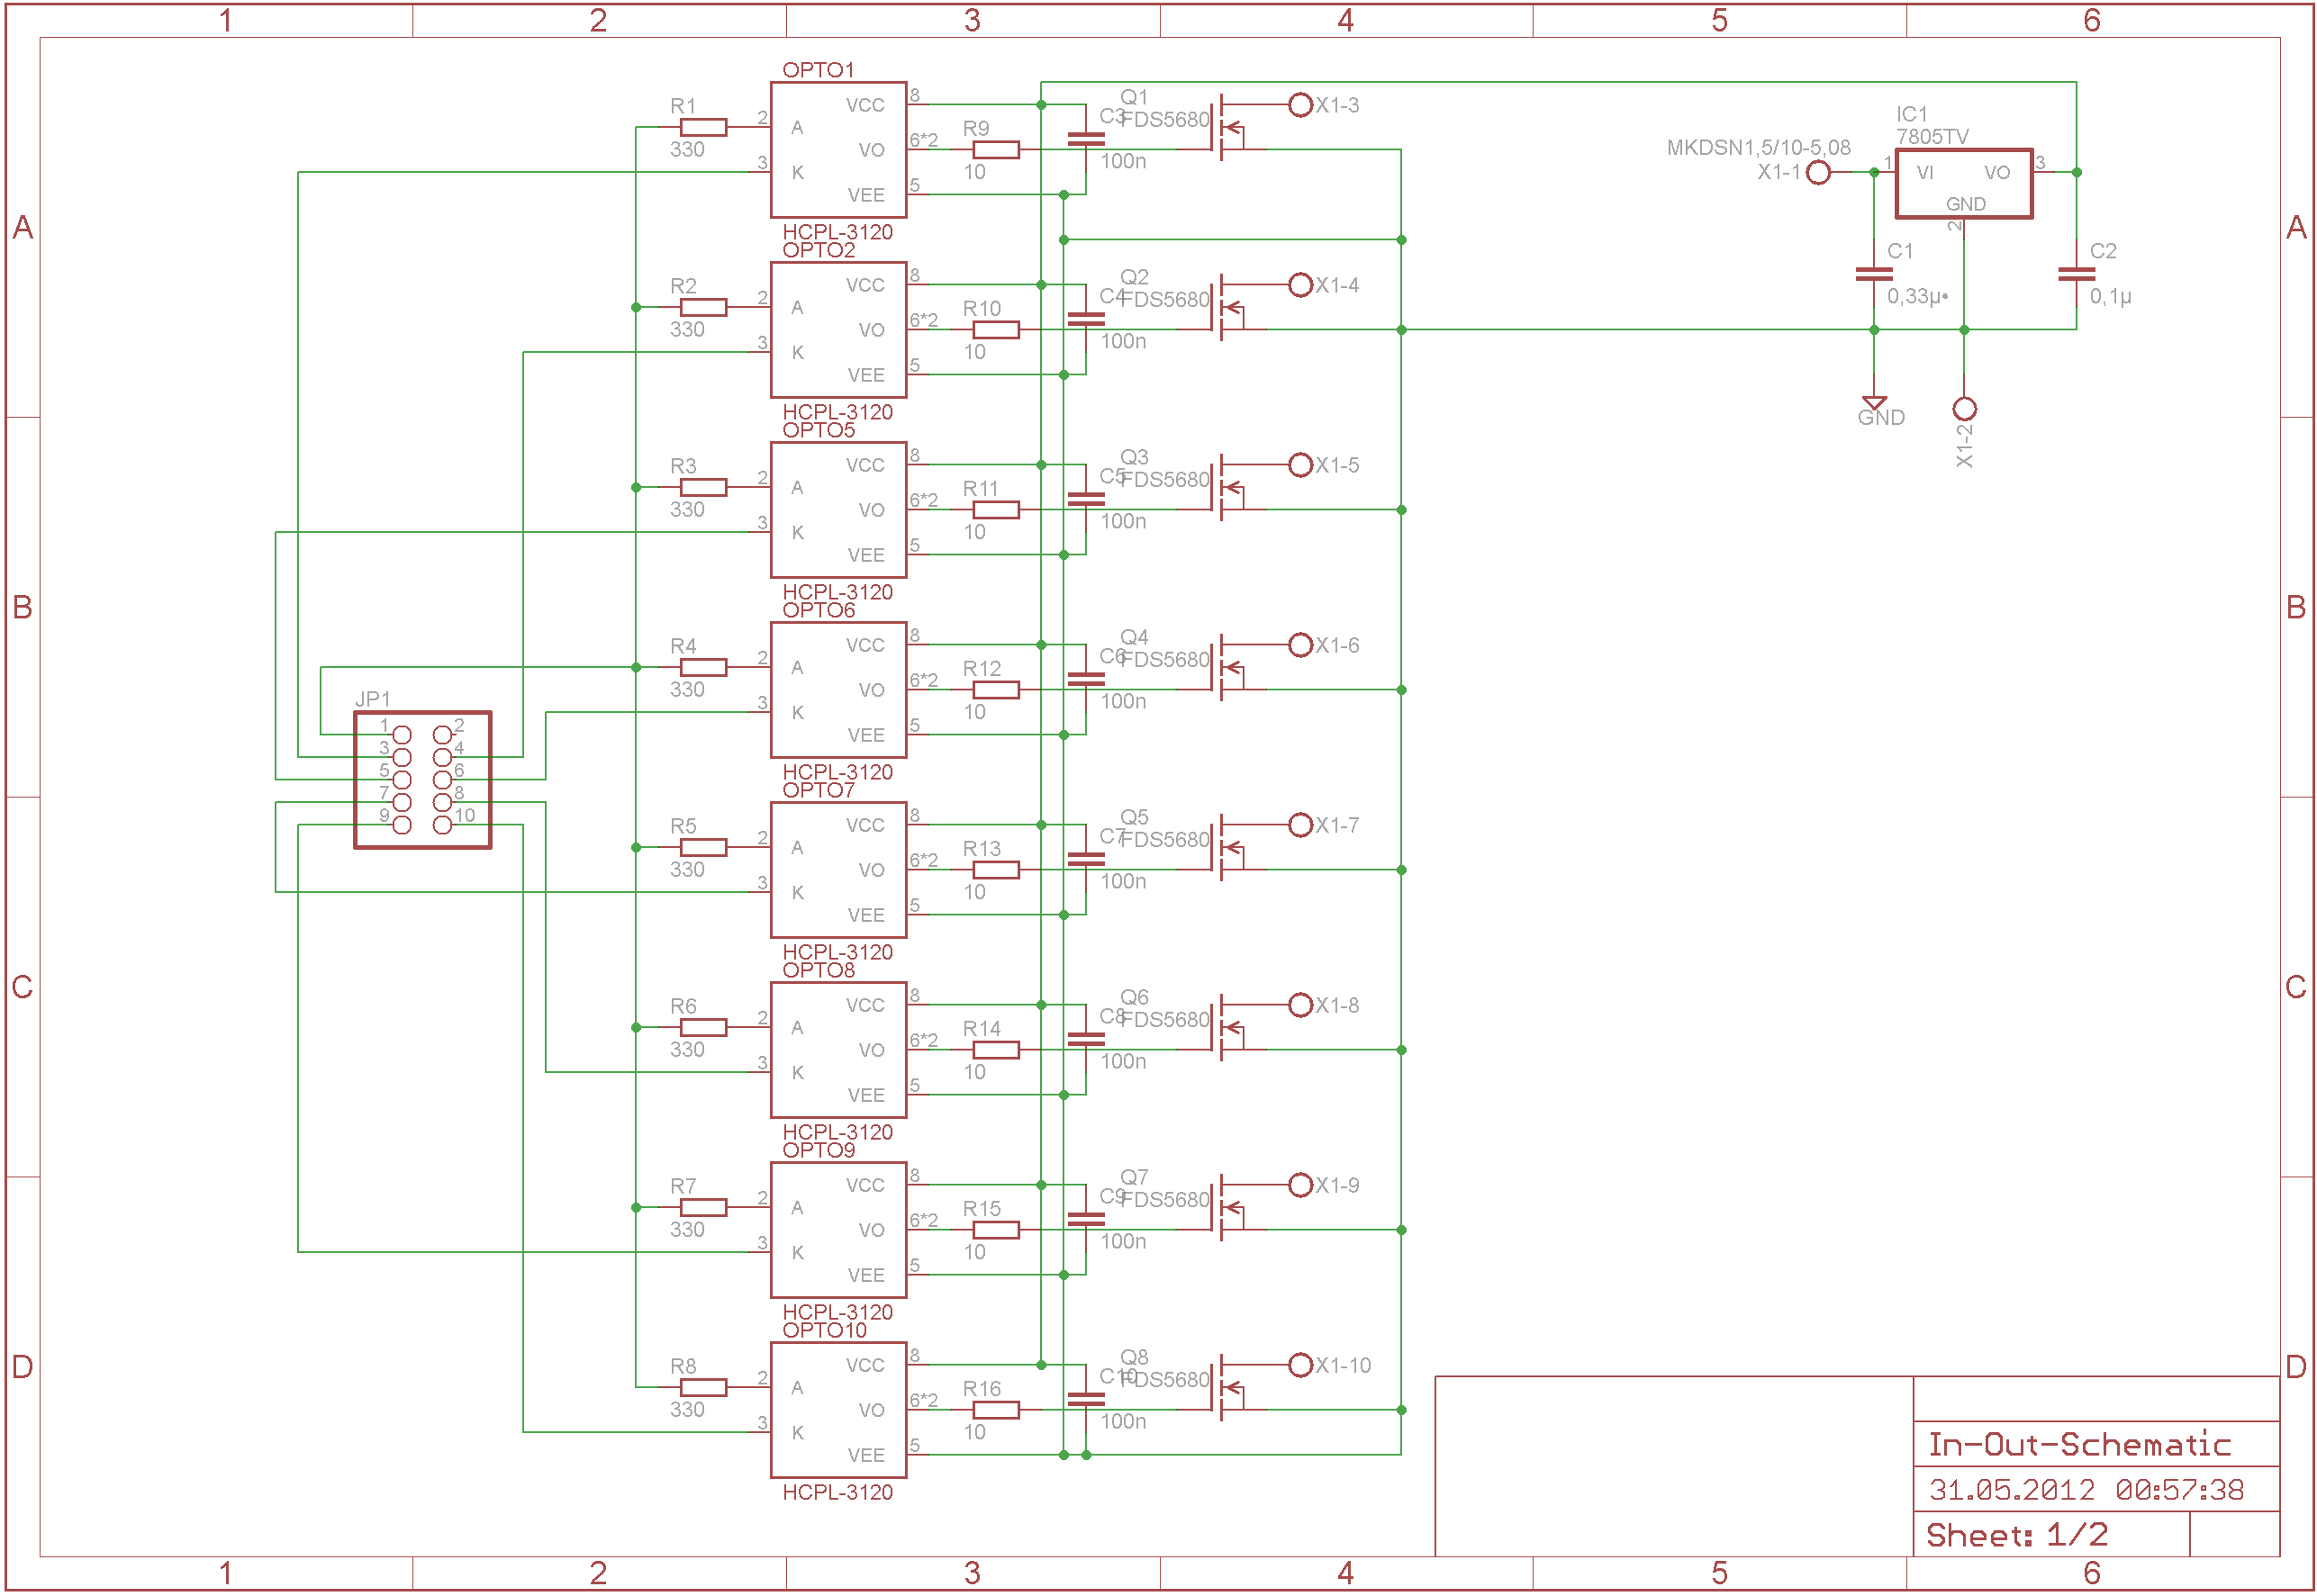Select the IC1 7805TV regulator box
The image size is (2317, 1596).
(x=1963, y=183)
